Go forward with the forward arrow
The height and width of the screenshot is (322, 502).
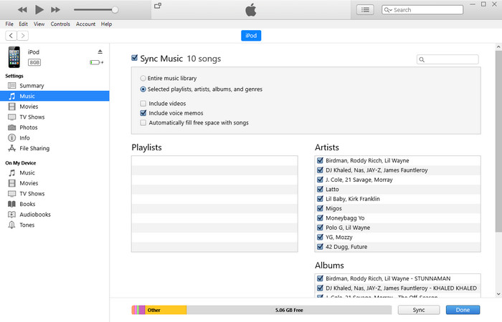[x=23, y=36]
